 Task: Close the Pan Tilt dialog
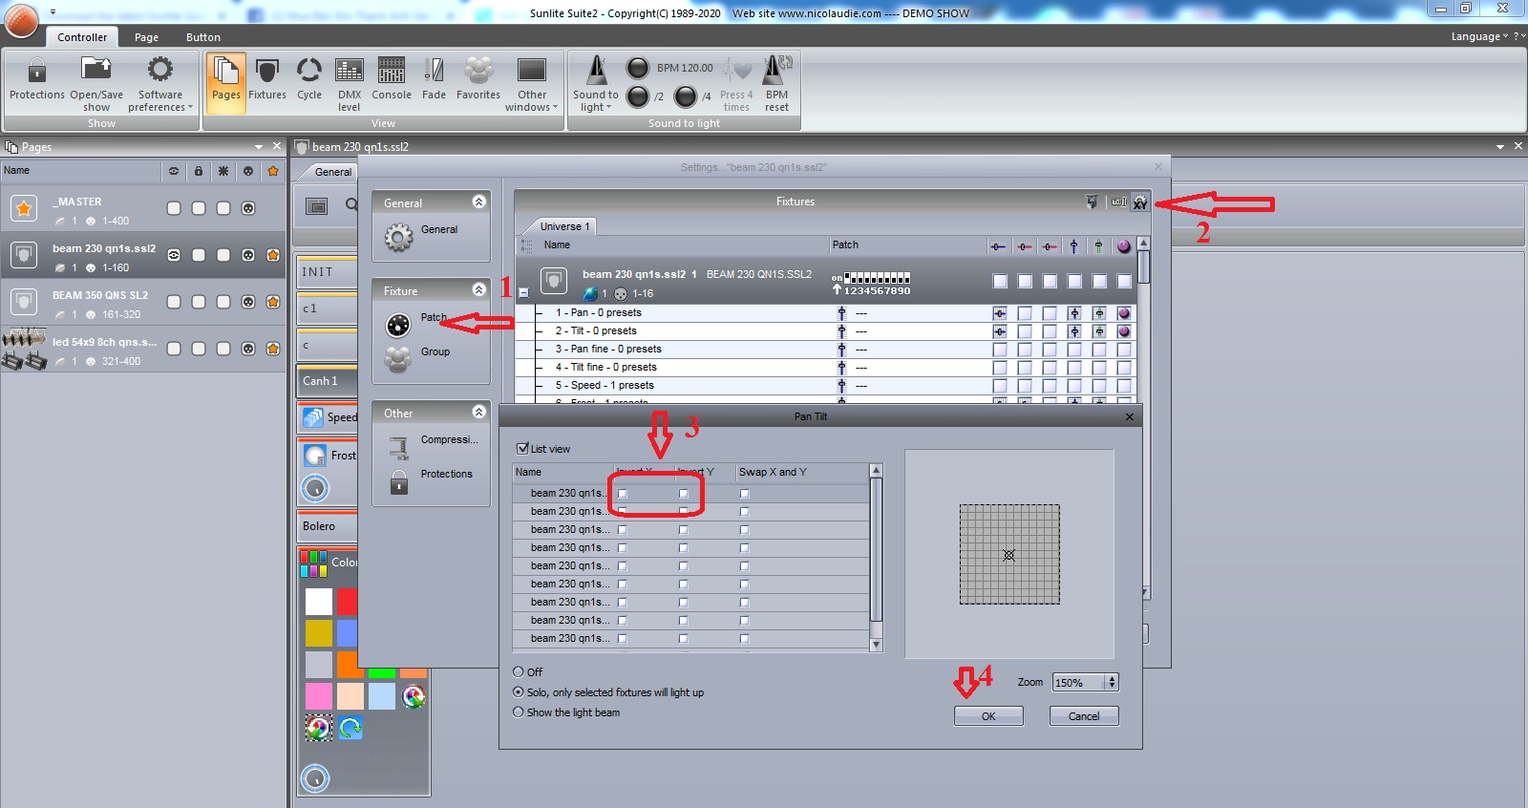(x=1130, y=416)
